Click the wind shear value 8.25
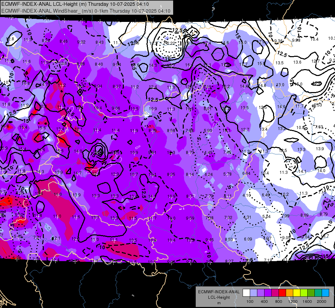This screenshot has width=335, height=308. click(171, 175)
